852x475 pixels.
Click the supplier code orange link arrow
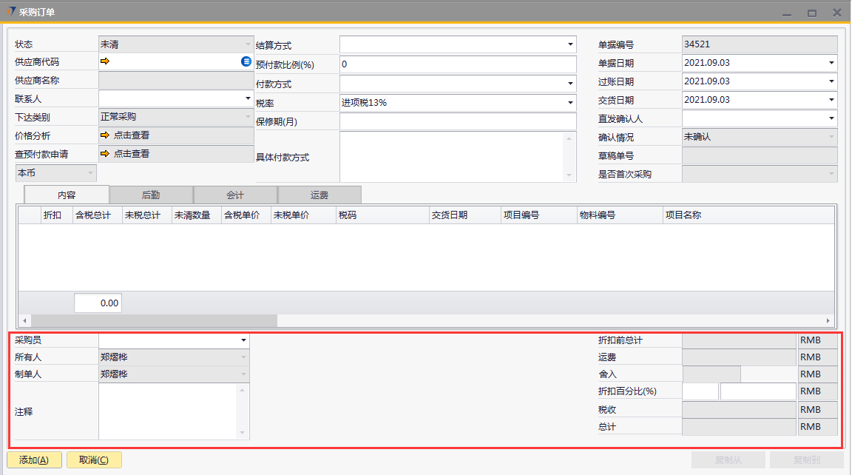[105, 61]
